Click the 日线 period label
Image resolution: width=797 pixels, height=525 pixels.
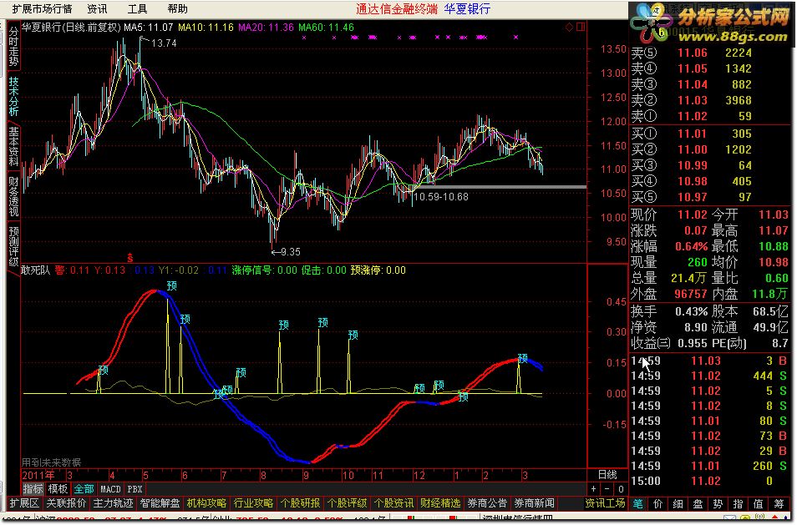(607, 475)
